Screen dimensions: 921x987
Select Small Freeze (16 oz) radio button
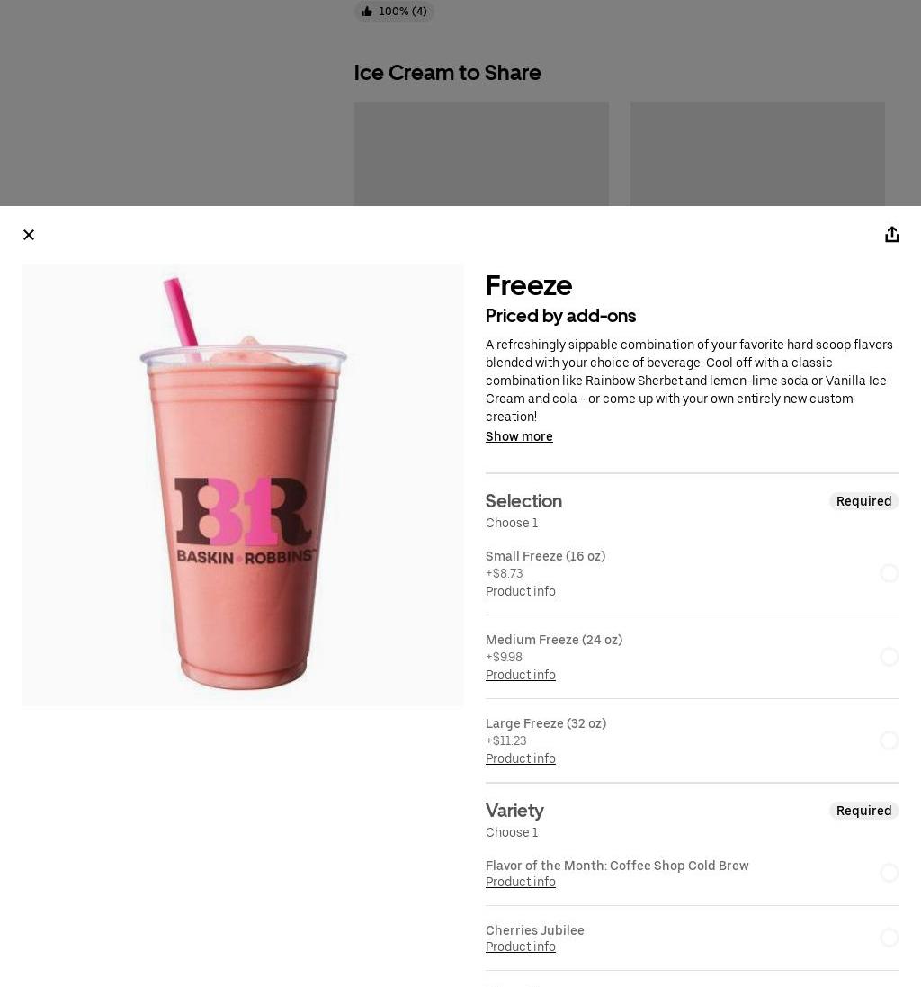[x=889, y=573]
